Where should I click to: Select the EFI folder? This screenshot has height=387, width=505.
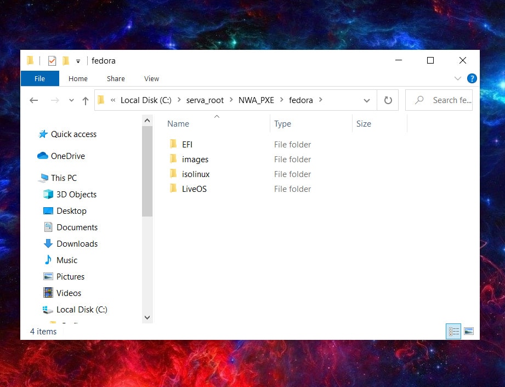187,145
